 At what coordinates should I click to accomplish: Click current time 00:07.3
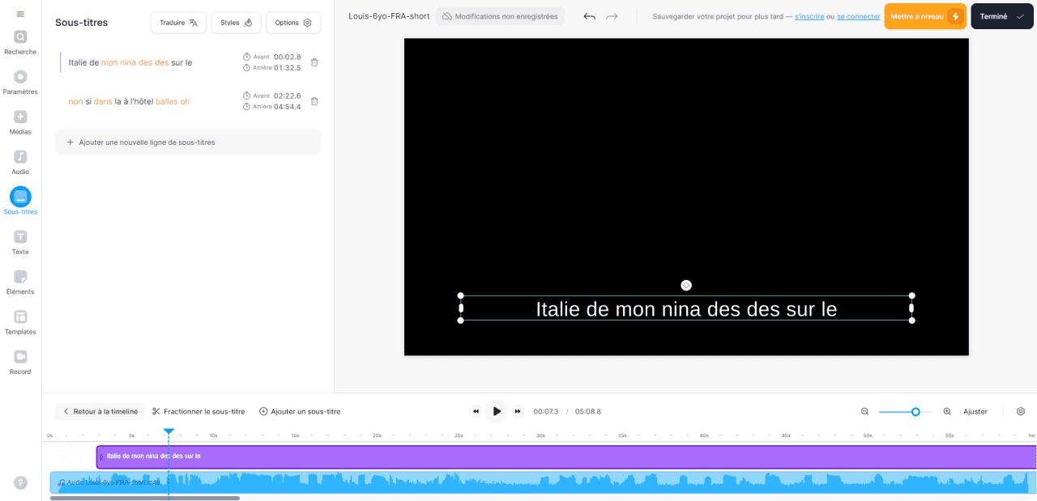coord(545,411)
